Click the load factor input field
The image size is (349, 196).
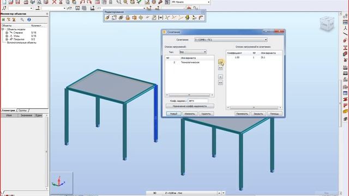198,101
